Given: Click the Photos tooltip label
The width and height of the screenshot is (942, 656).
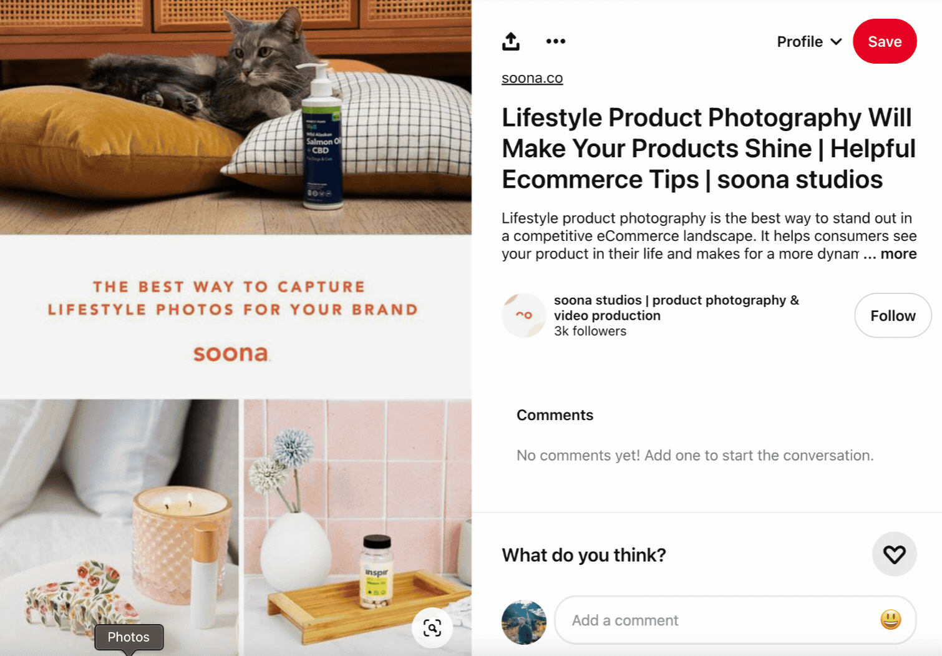Looking at the screenshot, I should [x=129, y=637].
